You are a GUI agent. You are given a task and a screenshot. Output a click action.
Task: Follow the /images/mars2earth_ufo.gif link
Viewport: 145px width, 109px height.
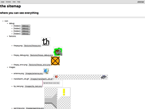41,79
